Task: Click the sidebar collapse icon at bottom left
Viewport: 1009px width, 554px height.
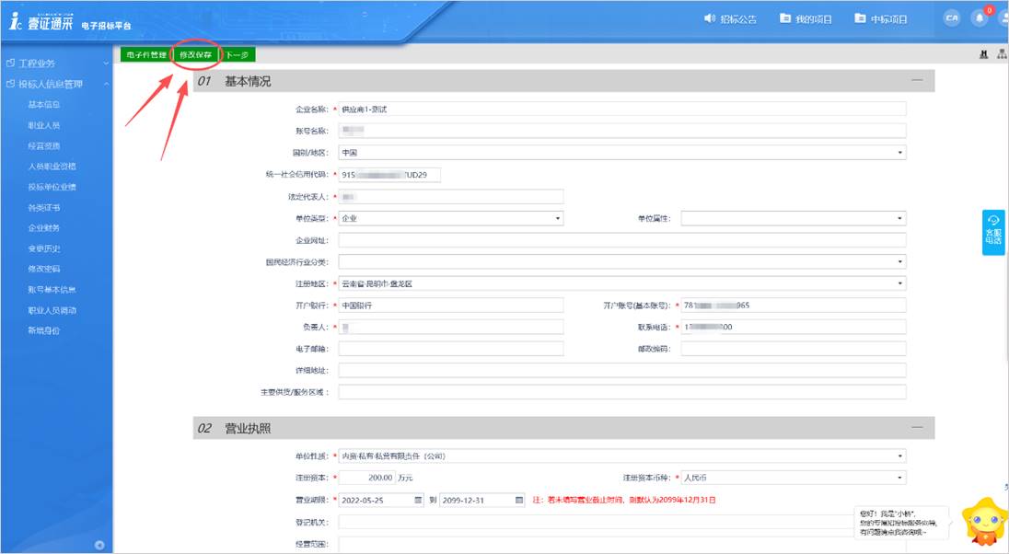Action: [x=99, y=545]
